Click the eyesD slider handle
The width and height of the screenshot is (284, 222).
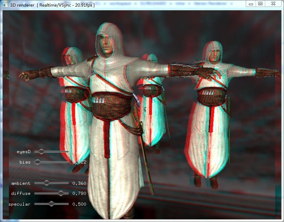pos(41,151)
